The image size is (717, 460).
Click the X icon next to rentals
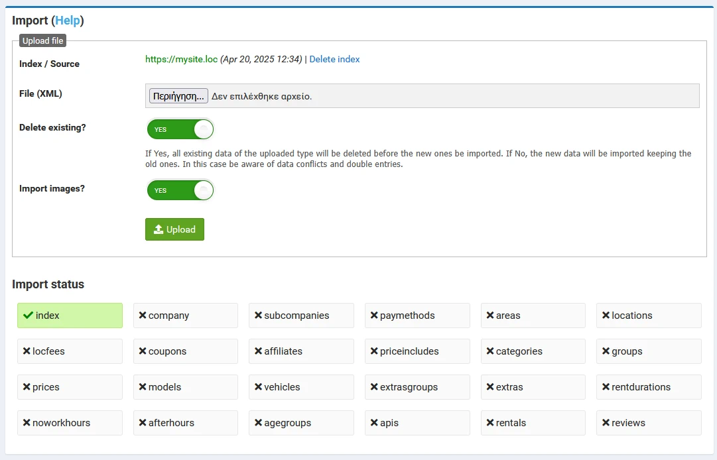[489, 423]
